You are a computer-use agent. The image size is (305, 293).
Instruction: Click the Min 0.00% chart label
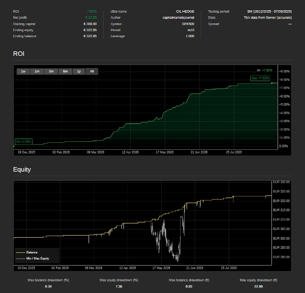point(23,142)
